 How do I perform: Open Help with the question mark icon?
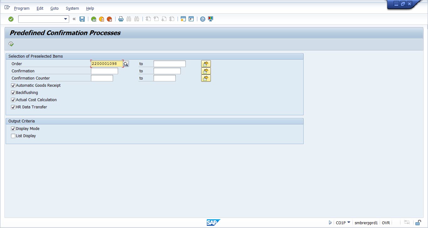coord(203,19)
